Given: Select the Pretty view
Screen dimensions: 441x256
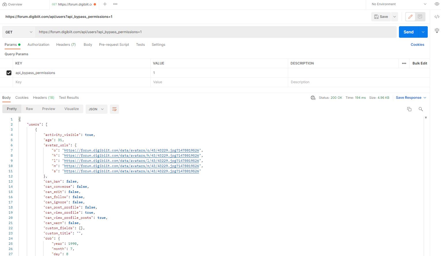Looking at the screenshot, I should 12,109.
